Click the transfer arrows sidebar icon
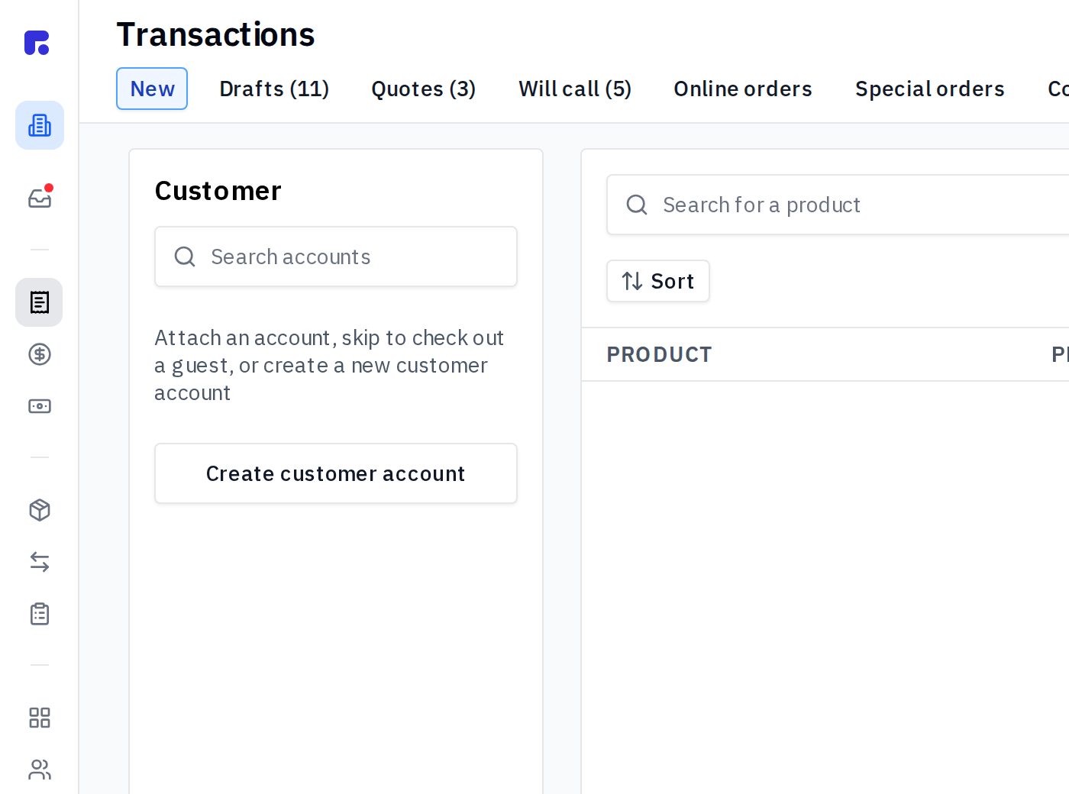 tap(40, 562)
